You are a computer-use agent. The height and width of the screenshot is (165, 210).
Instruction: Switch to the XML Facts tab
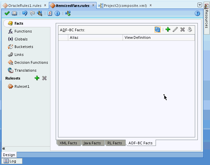[x=68, y=143]
